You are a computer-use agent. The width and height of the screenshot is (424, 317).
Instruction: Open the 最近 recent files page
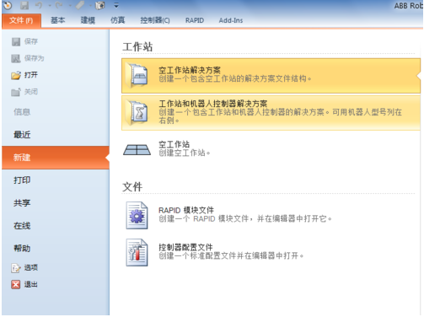tap(22, 135)
